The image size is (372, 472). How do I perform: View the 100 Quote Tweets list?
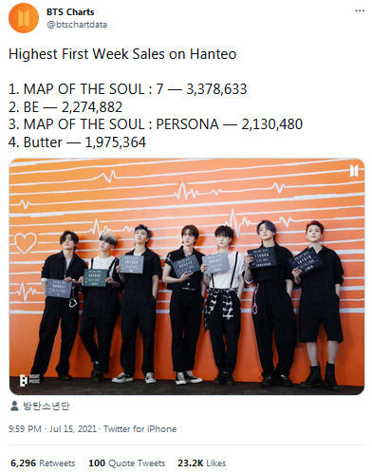tap(127, 463)
